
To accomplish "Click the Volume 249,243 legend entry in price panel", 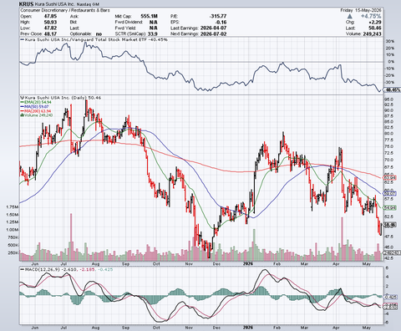I will pos(37,115).
